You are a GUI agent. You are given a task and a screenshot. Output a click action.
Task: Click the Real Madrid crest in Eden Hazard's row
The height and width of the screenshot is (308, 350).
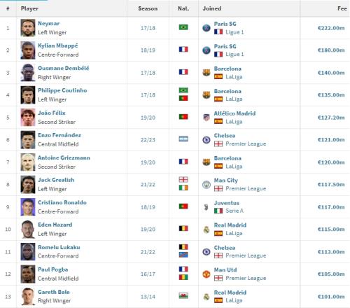point(206,230)
